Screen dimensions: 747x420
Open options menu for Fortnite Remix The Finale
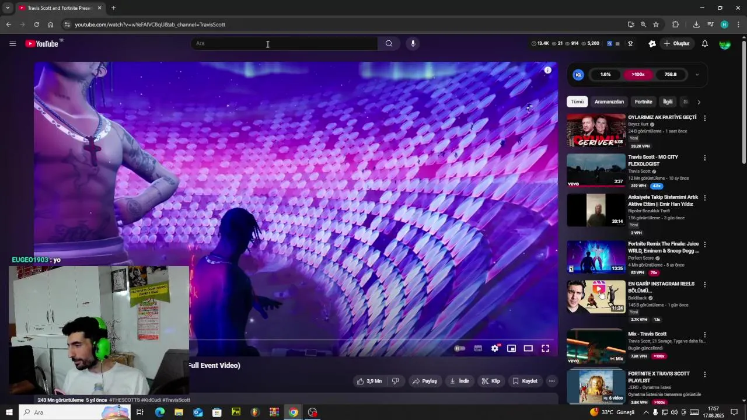tap(704, 244)
